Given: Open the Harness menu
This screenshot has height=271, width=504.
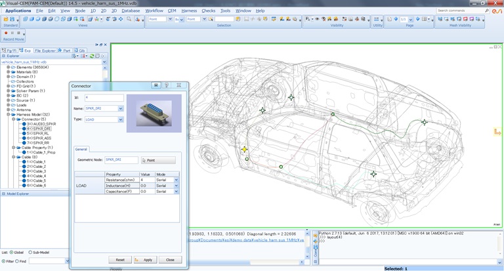Looking at the screenshot, I should pyautogui.click(x=189, y=10).
